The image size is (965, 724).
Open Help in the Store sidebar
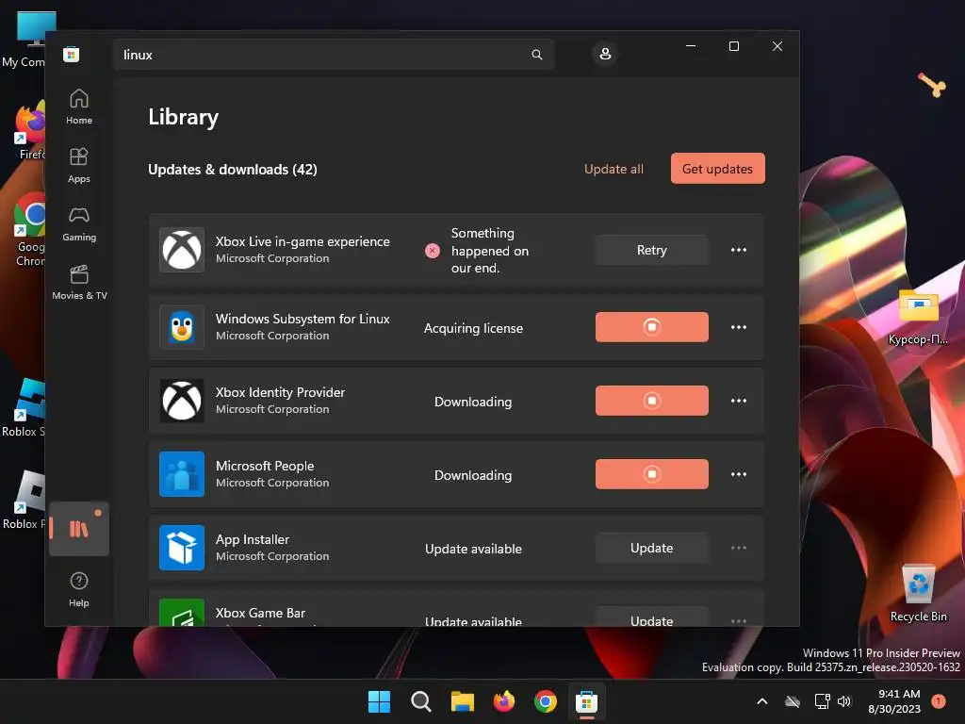(79, 589)
